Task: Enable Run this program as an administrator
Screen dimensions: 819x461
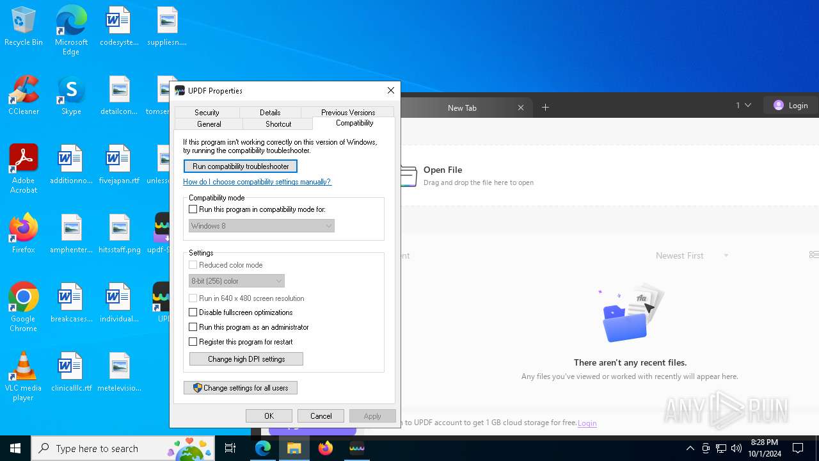Action: tap(193, 327)
